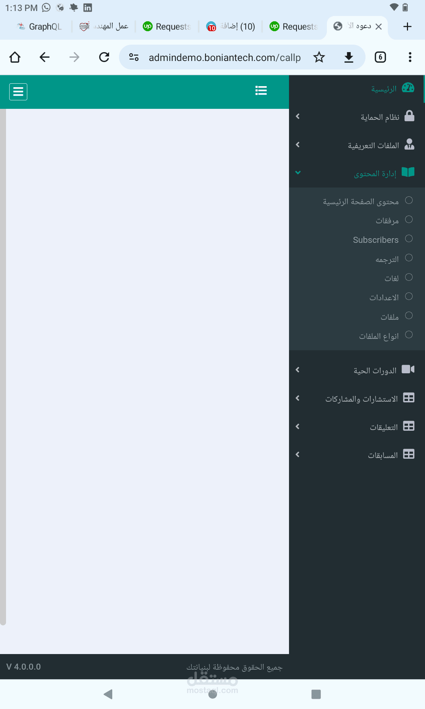Image resolution: width=425 pixels, height=709 pixels.
Task: Open the list icon in teal header
Action: (x=261, y=91)
